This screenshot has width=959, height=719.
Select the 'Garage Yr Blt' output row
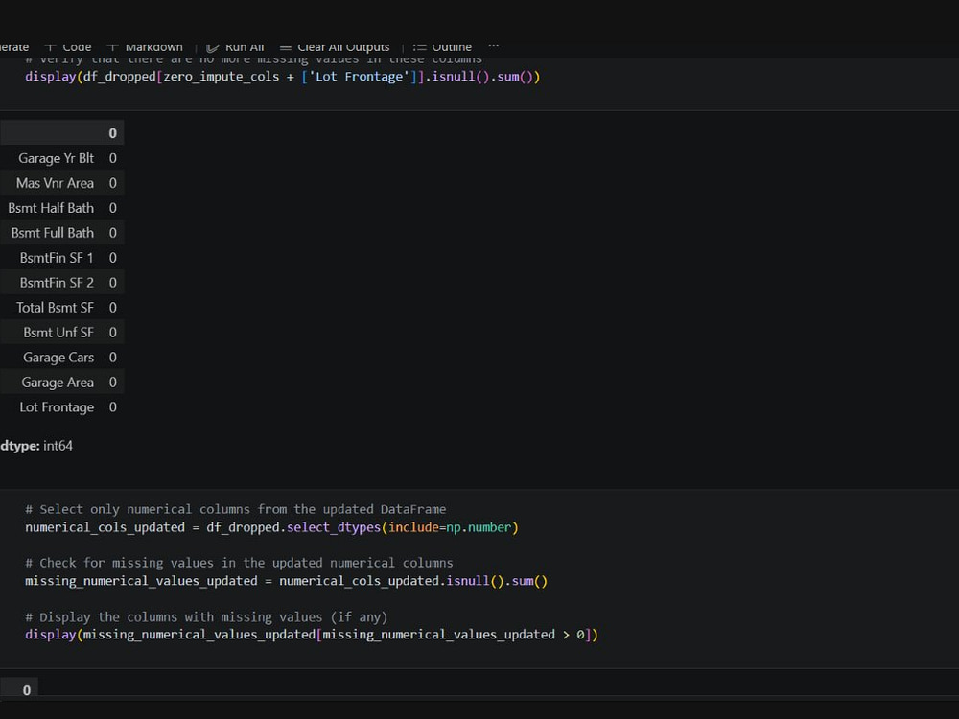point(61,158)
